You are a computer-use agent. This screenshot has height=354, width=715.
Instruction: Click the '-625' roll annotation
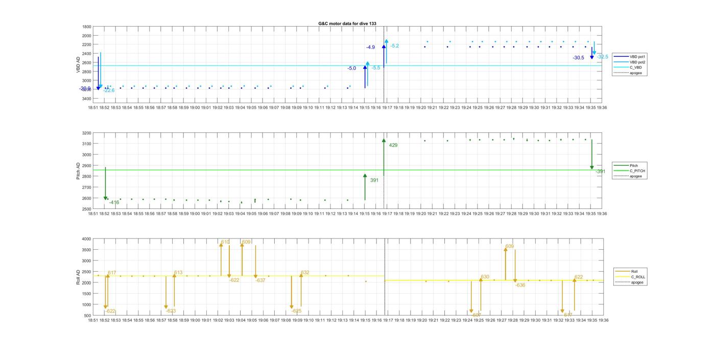296,311
